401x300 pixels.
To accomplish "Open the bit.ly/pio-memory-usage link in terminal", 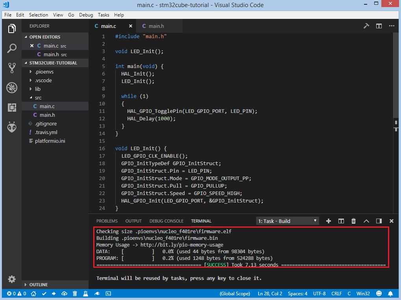I will 182,245.
